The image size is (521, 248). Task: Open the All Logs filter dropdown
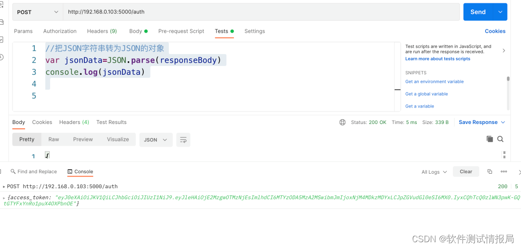click(x=434, y=172)
